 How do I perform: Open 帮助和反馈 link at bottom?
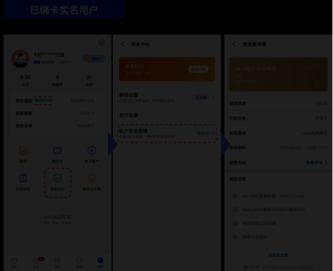(278, 255)
